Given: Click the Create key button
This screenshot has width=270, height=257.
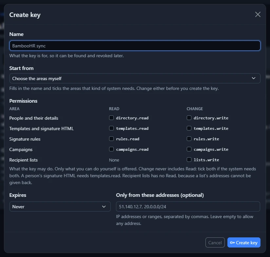Looking at the screenshot, I should coord(244,243).
